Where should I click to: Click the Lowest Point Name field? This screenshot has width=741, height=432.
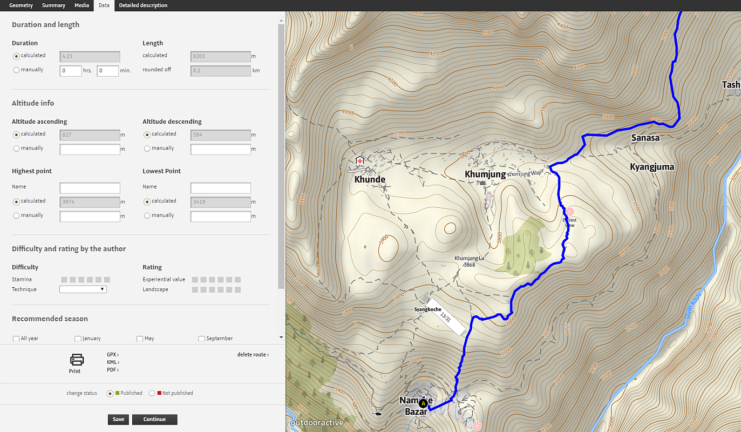click(x=221, y=188)
